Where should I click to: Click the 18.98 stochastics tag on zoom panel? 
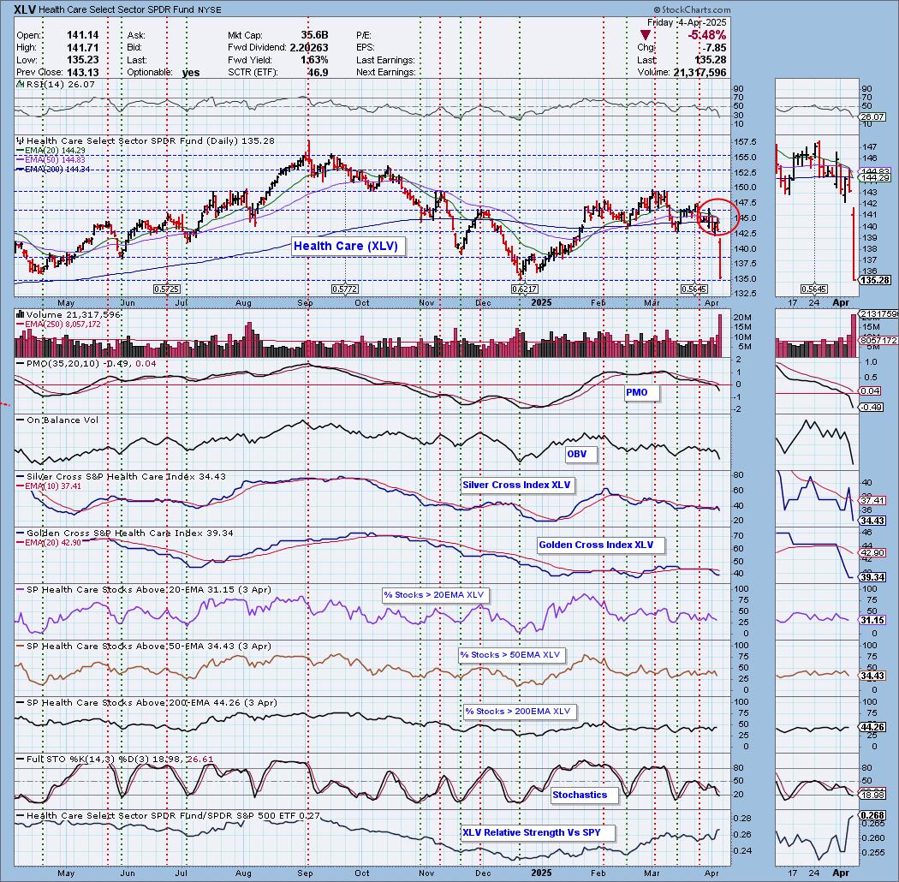(872, 796)
